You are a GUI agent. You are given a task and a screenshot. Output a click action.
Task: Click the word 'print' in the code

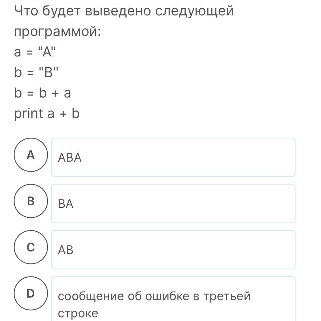pos(28,114)
